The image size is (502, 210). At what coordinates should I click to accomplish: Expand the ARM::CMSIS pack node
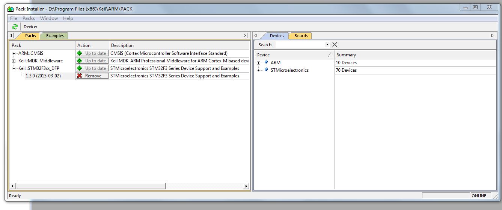click(14, 53)
